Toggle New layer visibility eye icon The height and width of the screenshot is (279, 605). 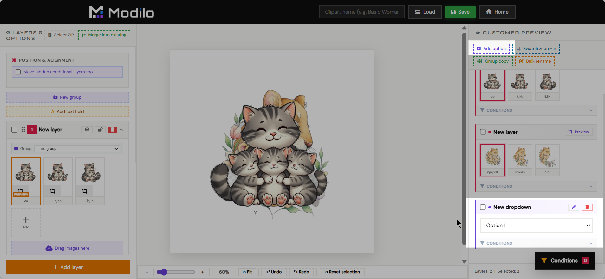tap(87, 129)
